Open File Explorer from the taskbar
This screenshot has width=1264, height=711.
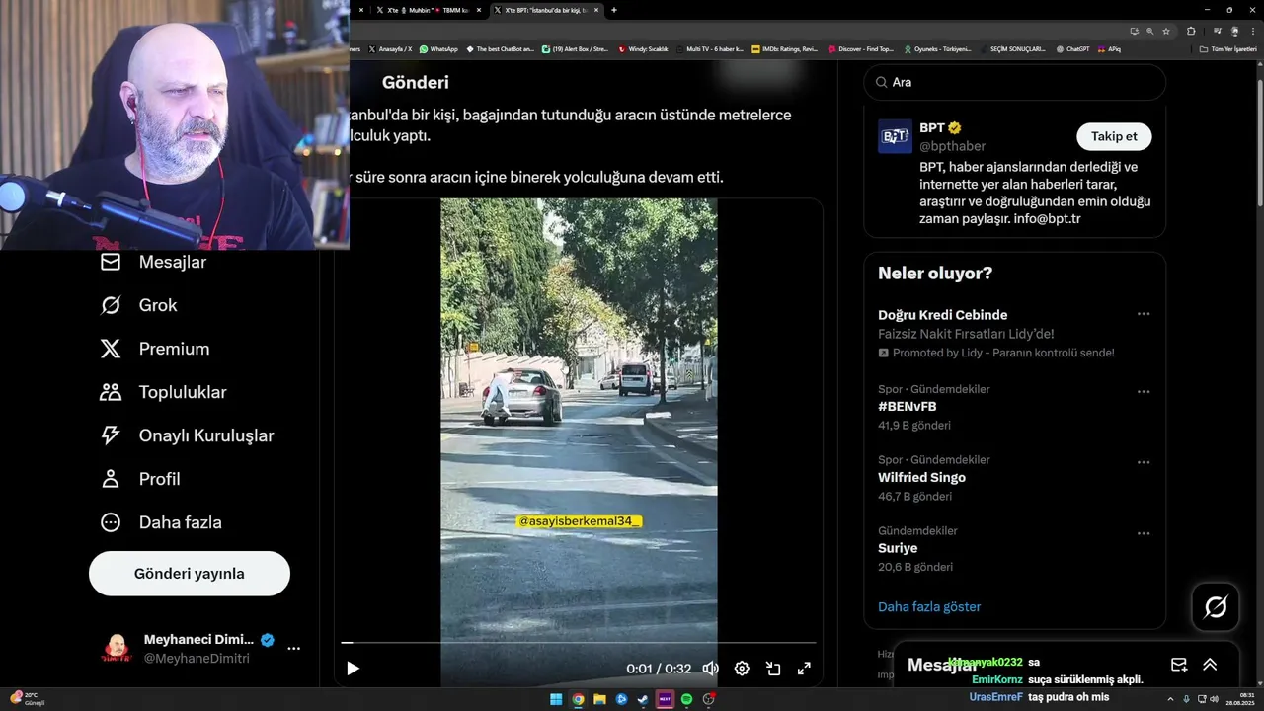599,700
